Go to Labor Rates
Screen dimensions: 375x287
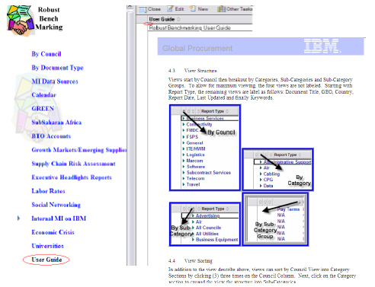click(x=48, y=191)
